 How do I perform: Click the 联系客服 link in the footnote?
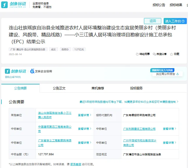click(x=76, y=164)
